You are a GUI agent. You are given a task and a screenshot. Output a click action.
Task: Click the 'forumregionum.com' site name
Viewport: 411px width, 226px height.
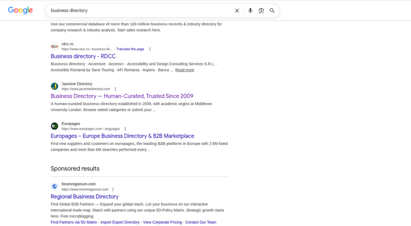[x=79, y=184]
